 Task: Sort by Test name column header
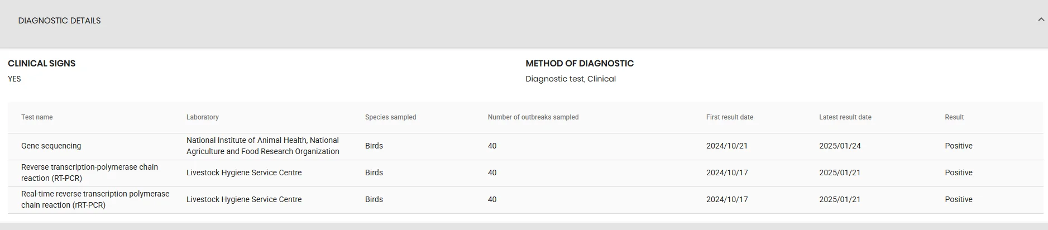pyautogui.click(x=37, y=117)
